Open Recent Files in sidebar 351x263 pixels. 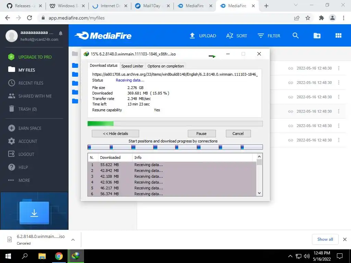(x=26, y=83)
